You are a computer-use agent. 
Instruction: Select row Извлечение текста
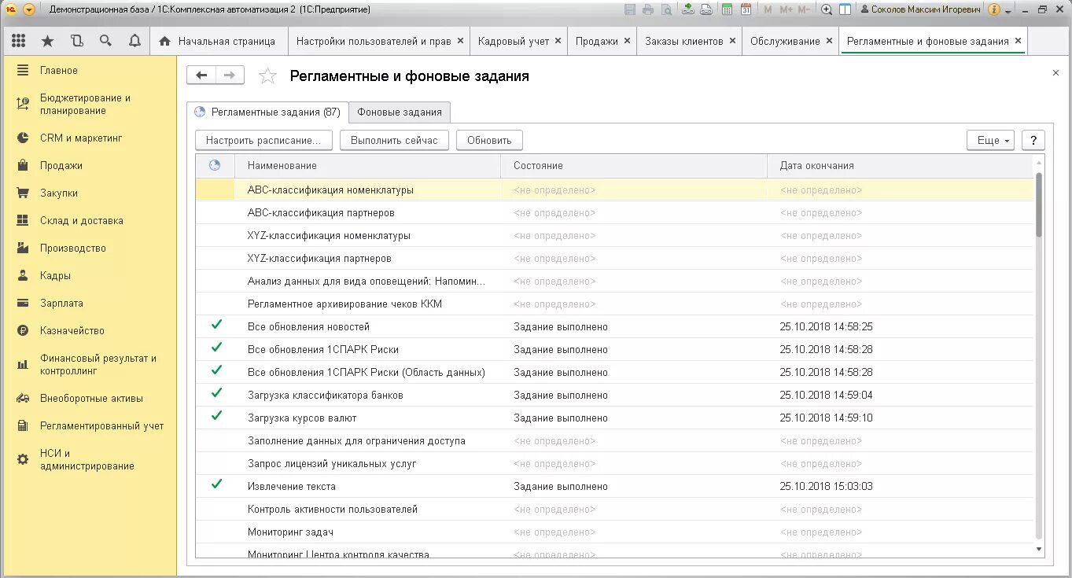pos(614,486)
